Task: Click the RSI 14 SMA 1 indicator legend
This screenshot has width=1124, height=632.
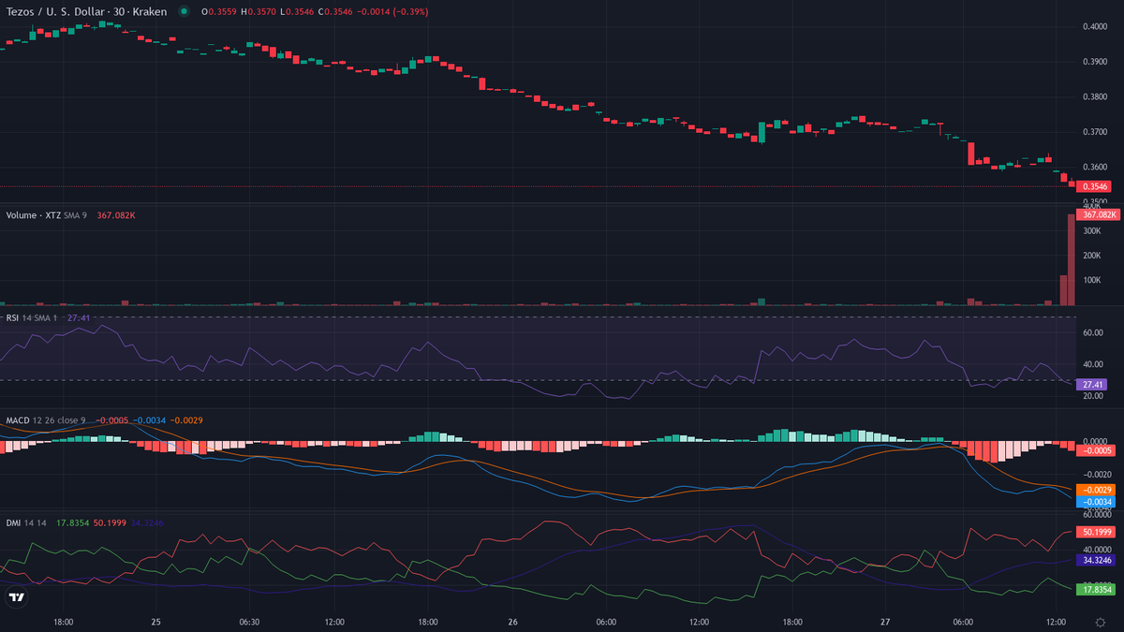Action: 32,318
